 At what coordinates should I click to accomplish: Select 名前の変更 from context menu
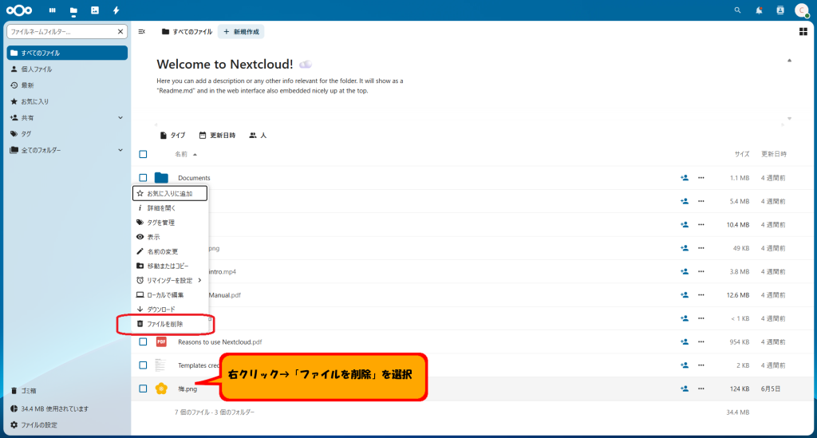coord(162,251)
